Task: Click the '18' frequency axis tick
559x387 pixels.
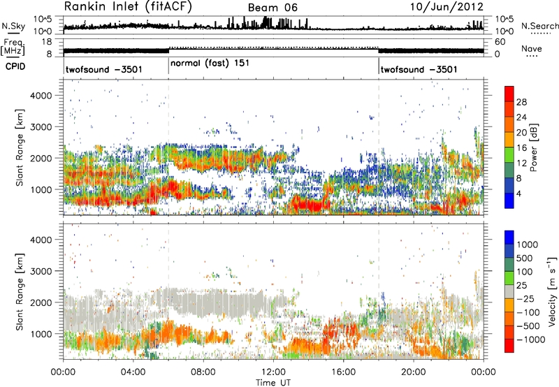Action: tap(47, 42)
